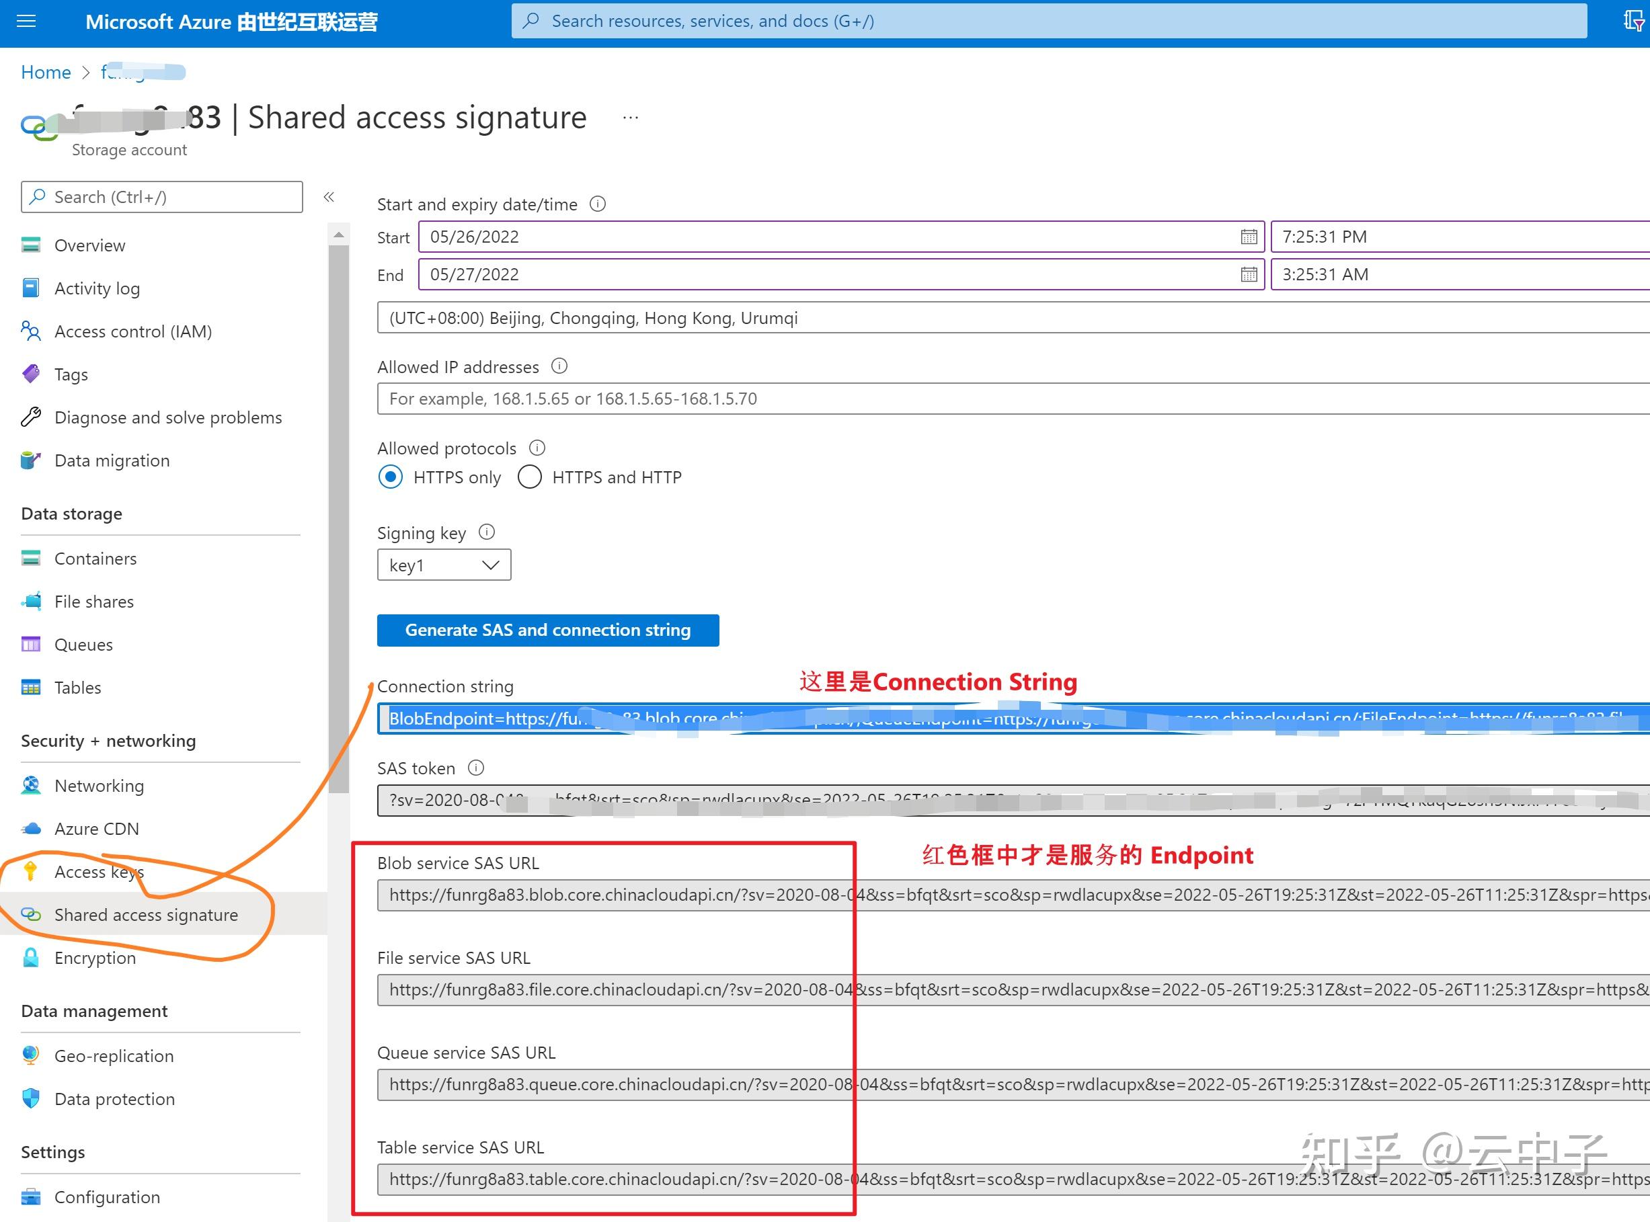Select the Encryption settings page
Screen dimensions: 1650x1222
(95, 957)
